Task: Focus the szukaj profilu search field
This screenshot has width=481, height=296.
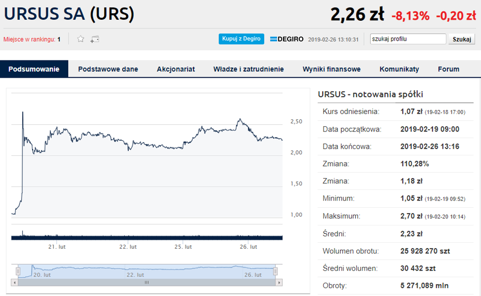Action: [x=408, y=39]
